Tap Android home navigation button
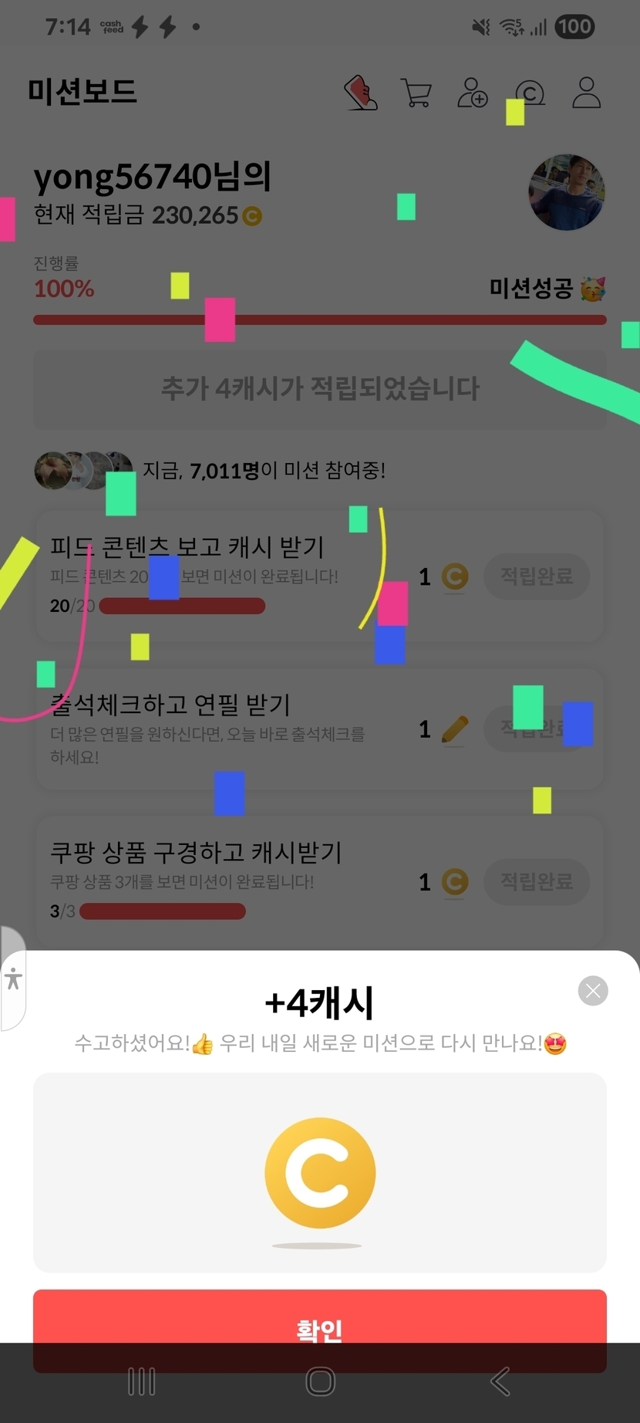Viewport: 640px width, 1423px height. [x=320, y=1381]
